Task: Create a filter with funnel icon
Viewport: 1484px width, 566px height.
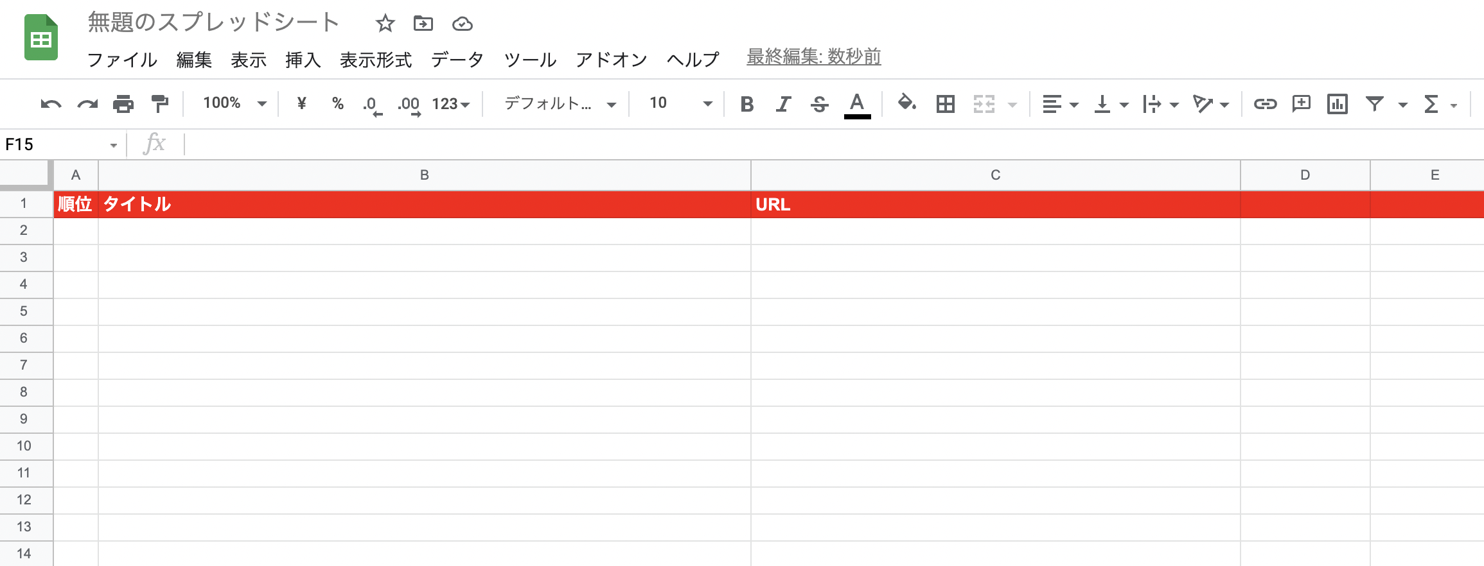Action: (1374, 104)
